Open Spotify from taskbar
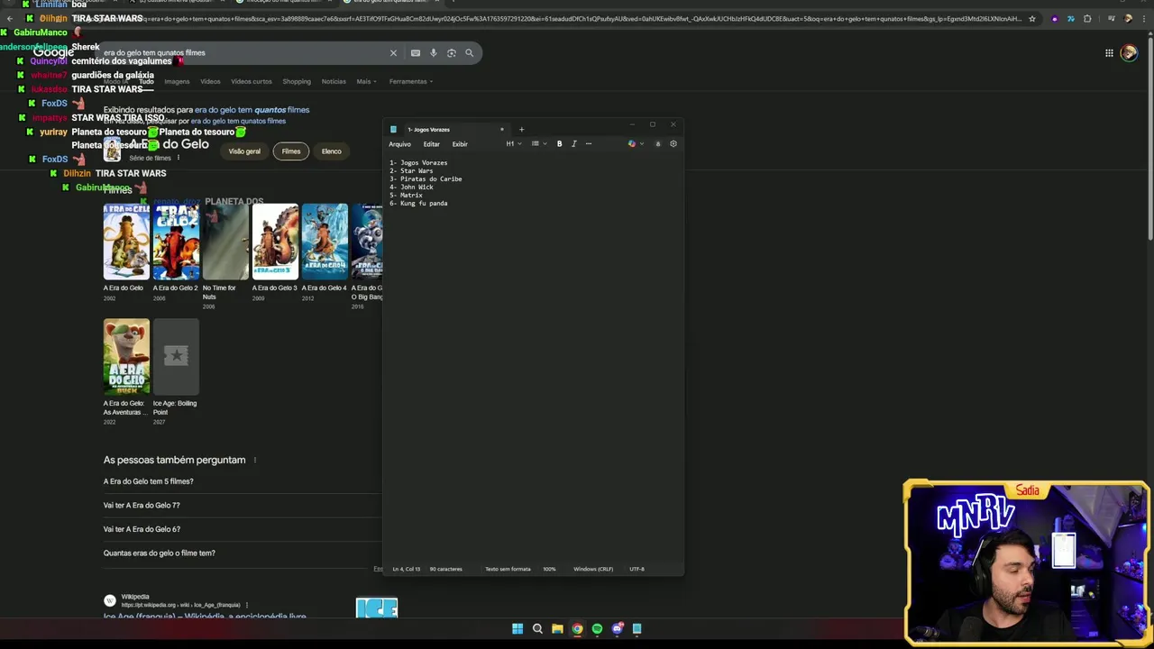 (597, 629)
